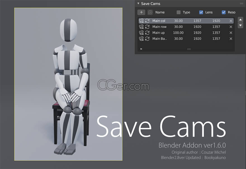Image resolution: width=246 pixels, height=169 pixels.
Task: Click the list resize grip handle
Action: 189,49
